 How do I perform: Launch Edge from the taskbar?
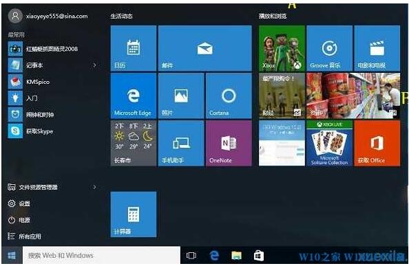click(x=214, y=256)
